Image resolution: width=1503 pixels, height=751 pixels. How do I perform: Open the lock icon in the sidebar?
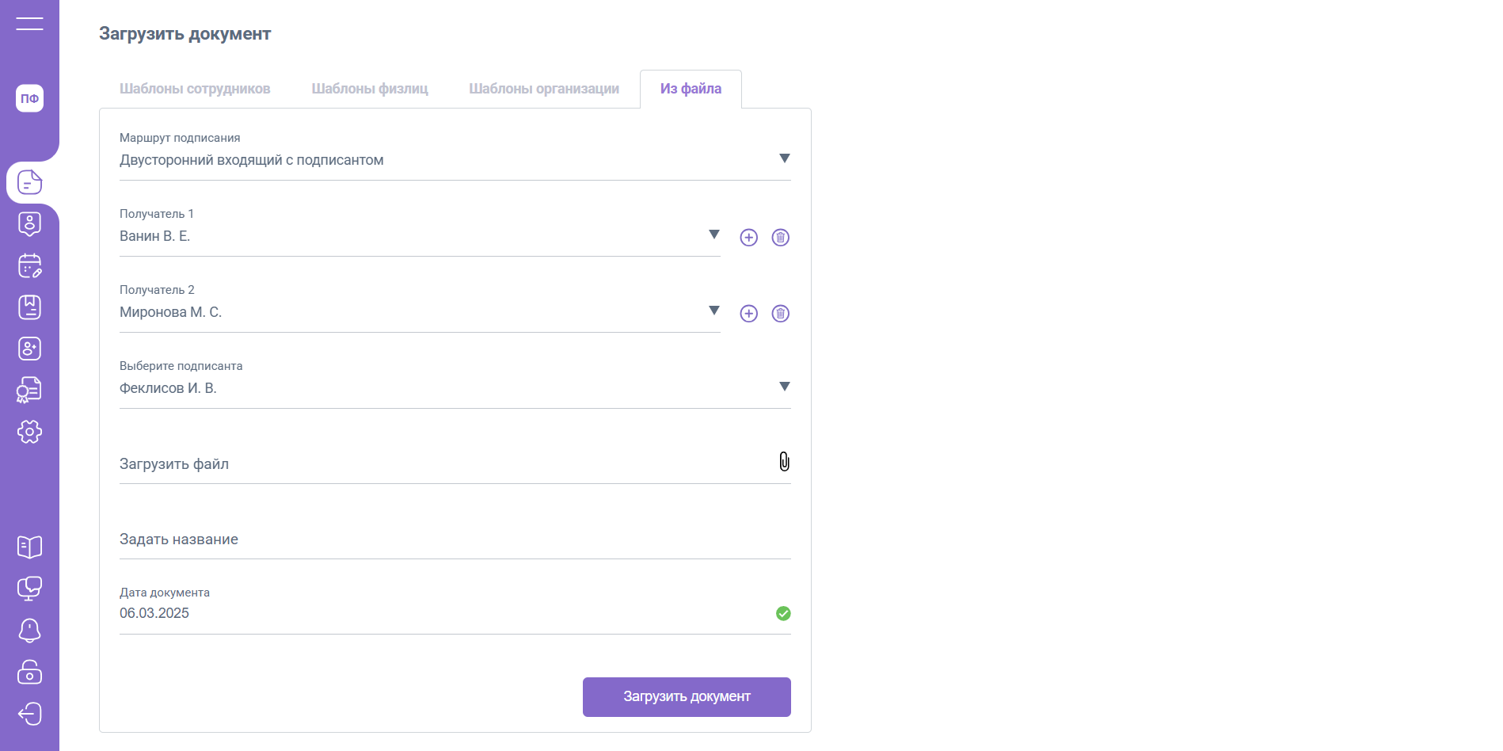[x=29, y=672]
